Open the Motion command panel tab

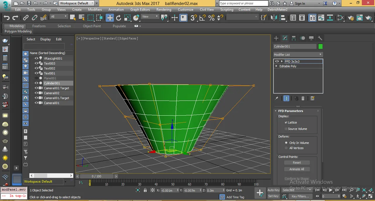(302, 38)
